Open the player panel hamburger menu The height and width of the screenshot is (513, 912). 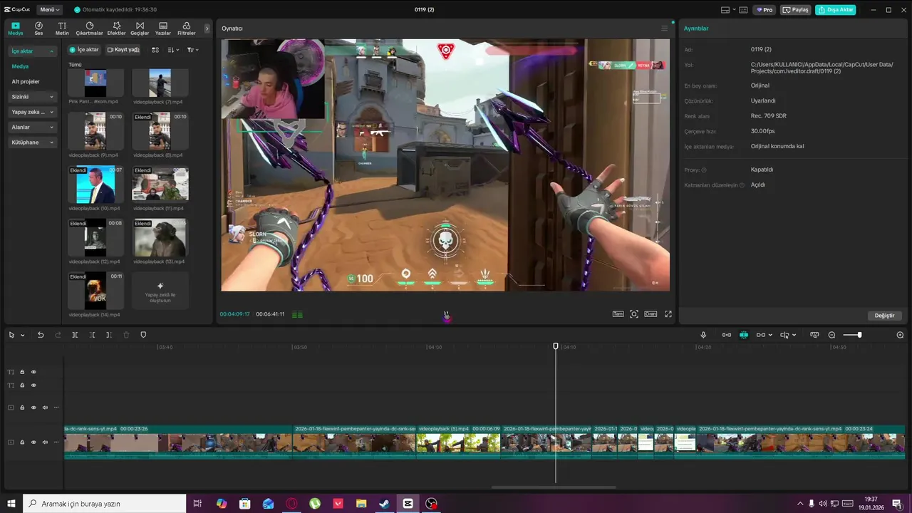pyautogui.click(x=664, y=28)
